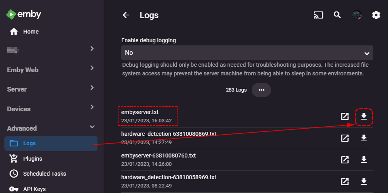Click the back arrow beside Logs title
Viewport: 388px width, 193px height.
click(x=126, y=15)
